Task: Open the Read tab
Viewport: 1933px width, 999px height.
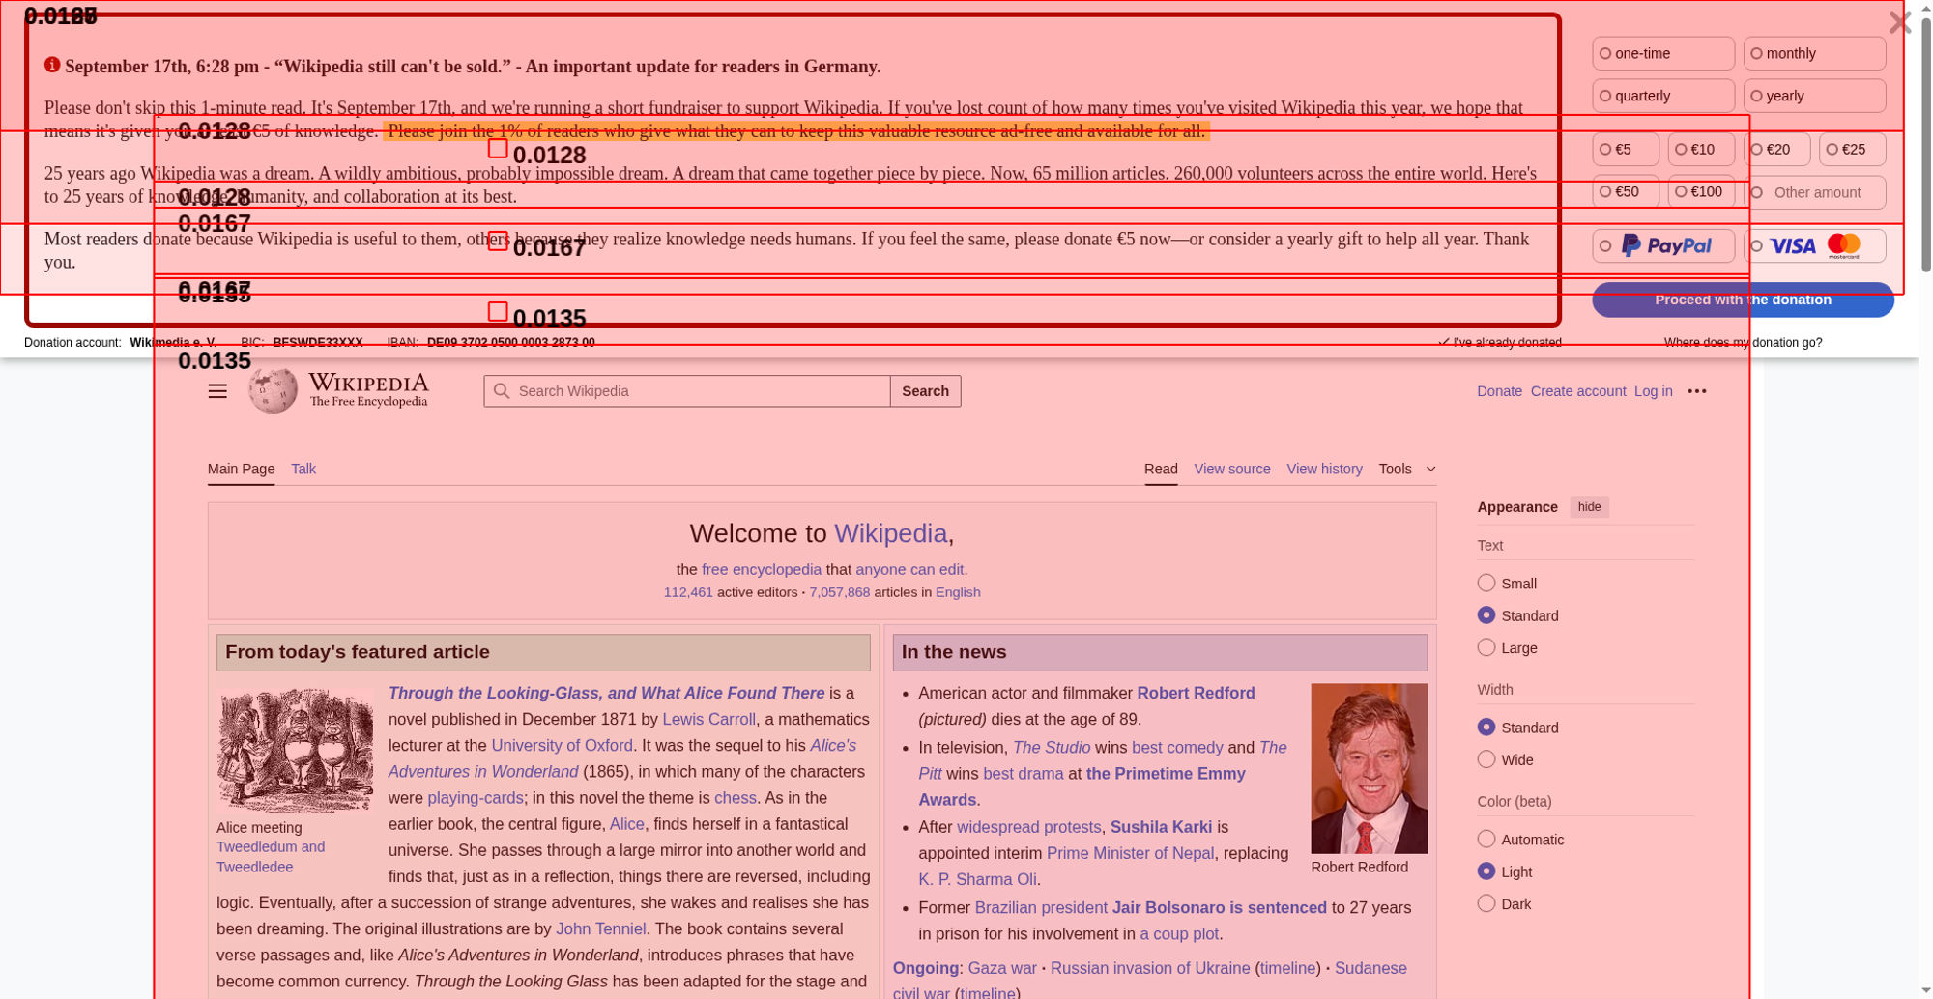Action: 1161,469
